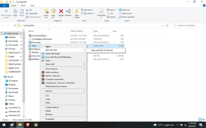Open 3D Objects in navigation pane
The width and height of the screenshot is (206, 128).
click(13, 81)
